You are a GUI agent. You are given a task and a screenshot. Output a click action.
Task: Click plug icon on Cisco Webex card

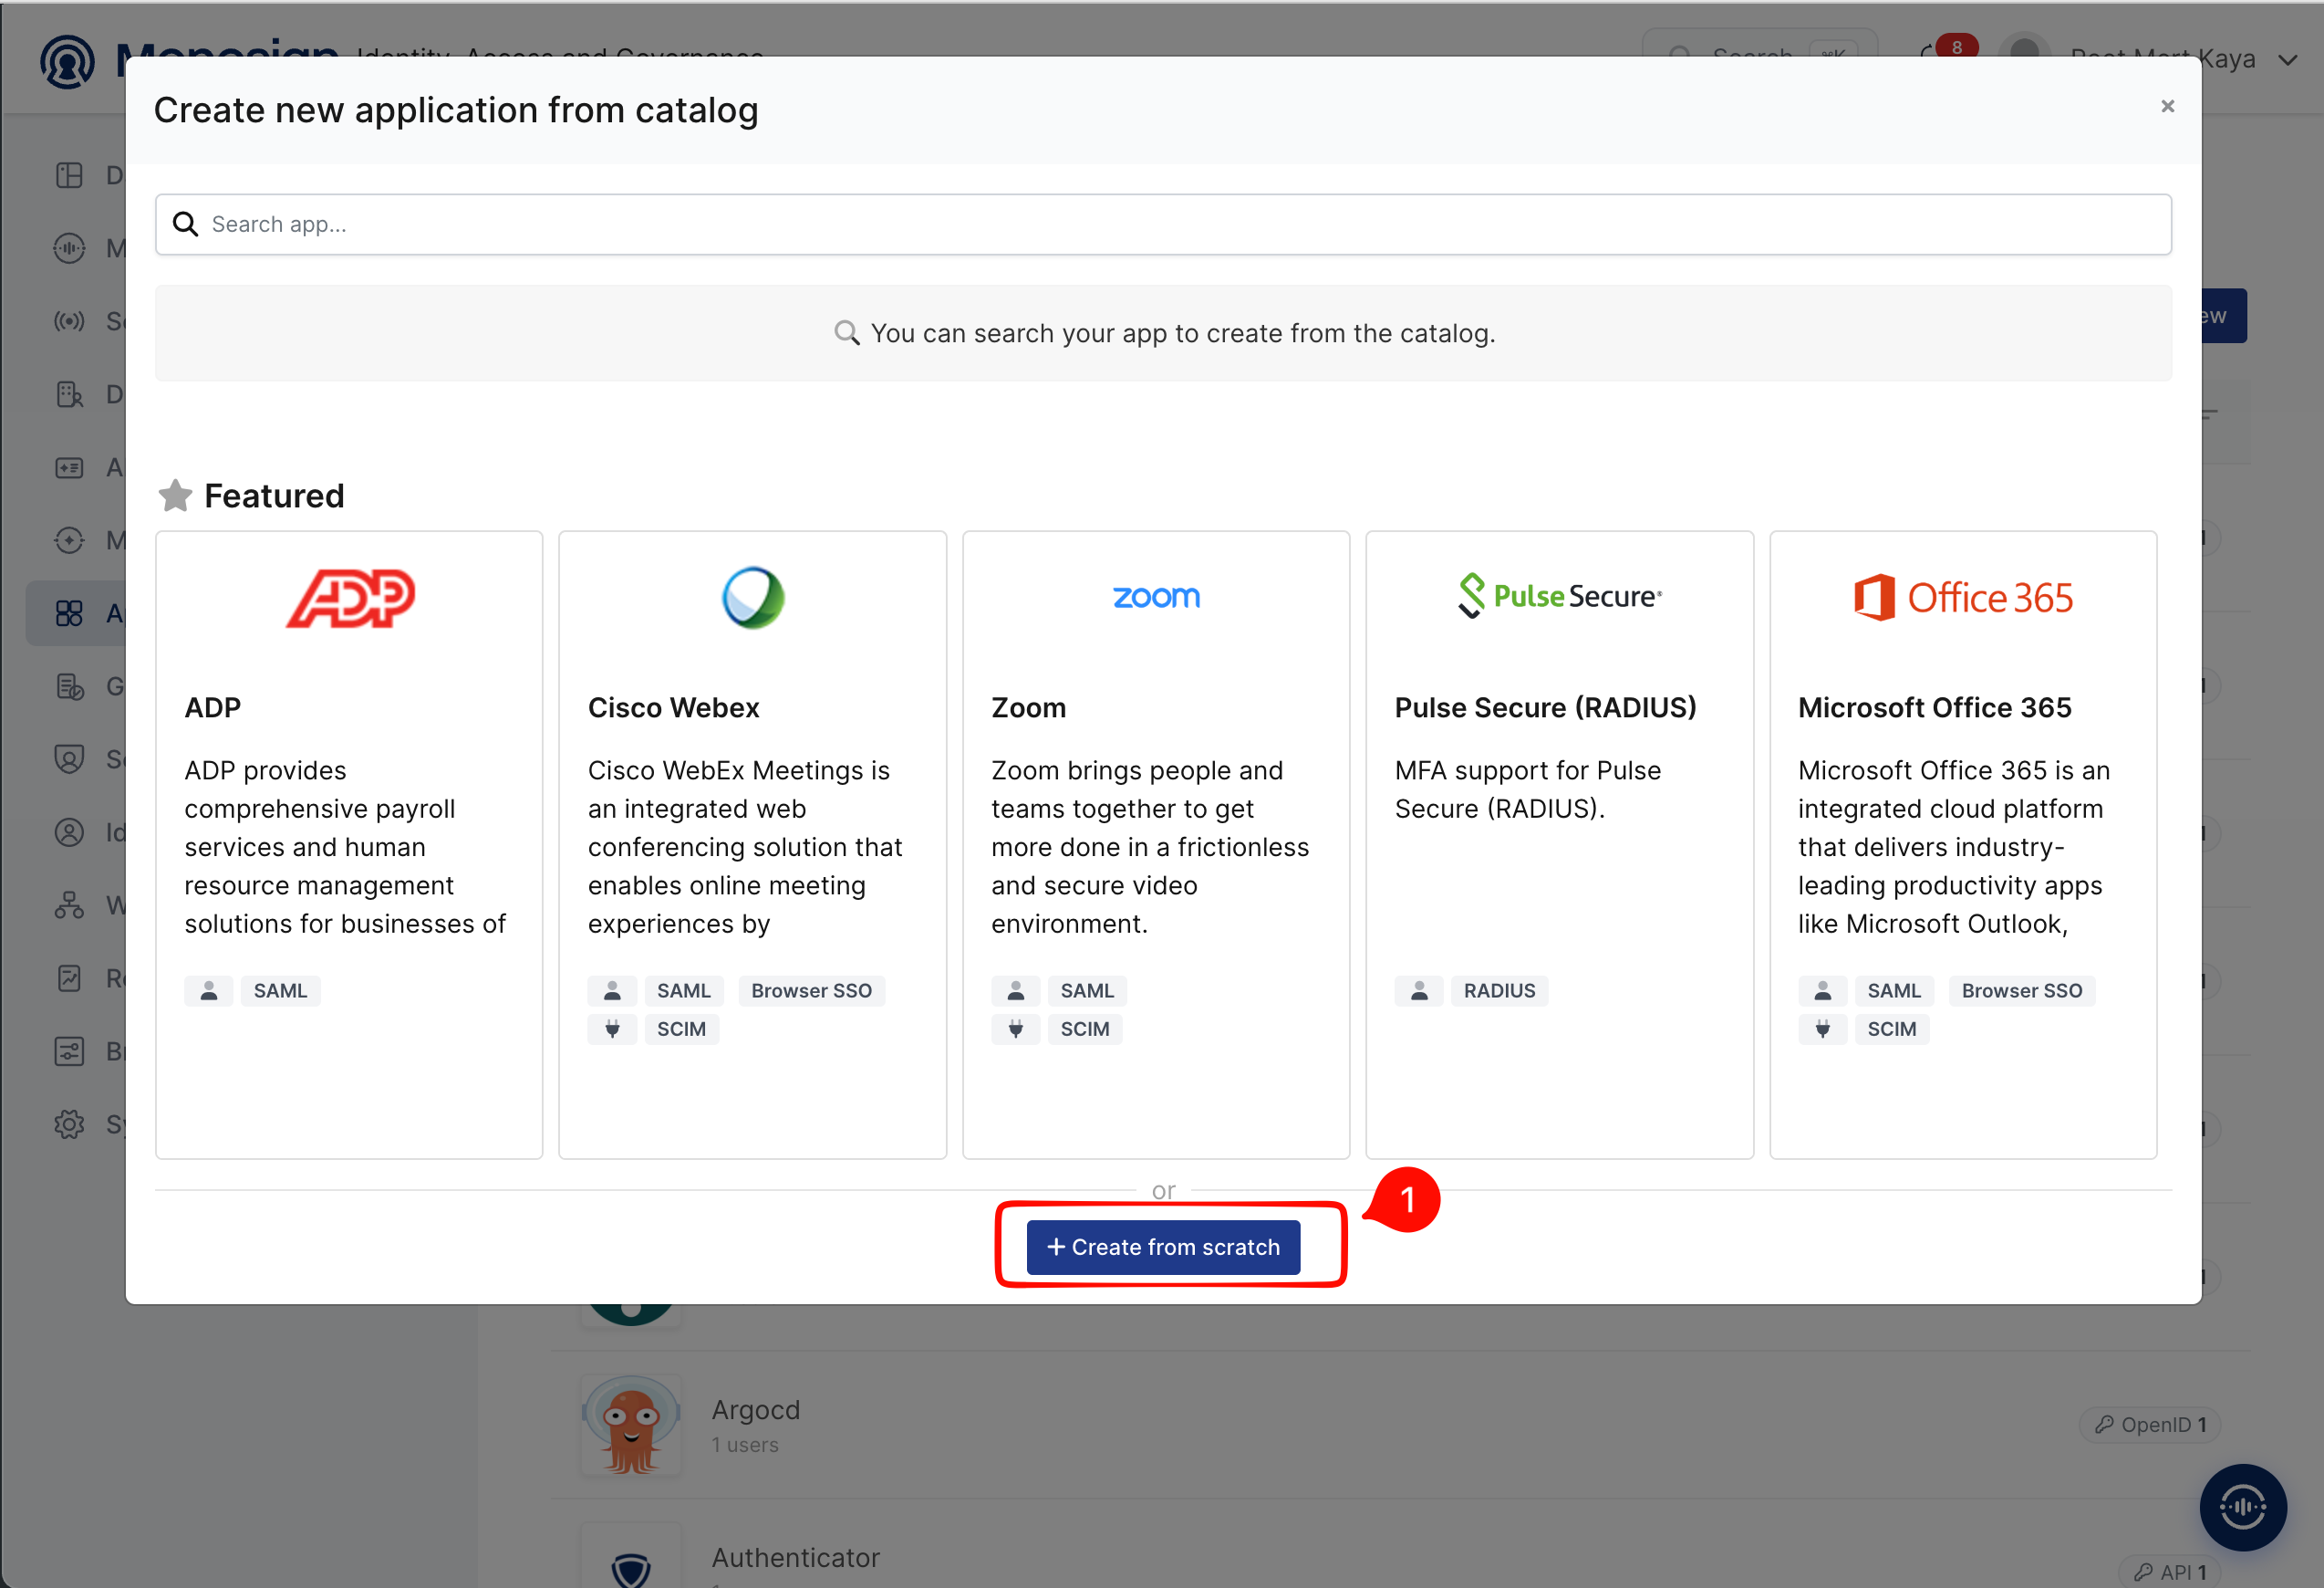(612, 1029)
